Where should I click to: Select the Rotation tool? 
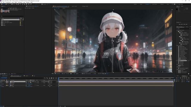click(x=10, y=4)
